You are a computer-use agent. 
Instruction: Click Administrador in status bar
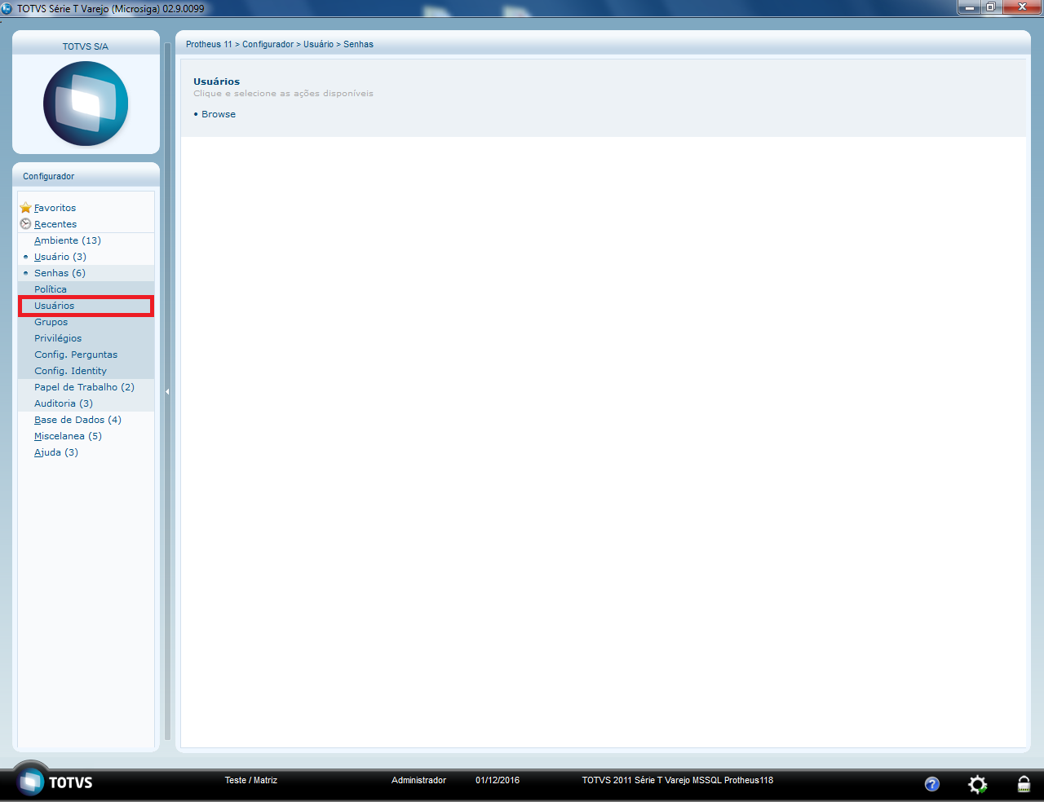pos(418,780)
